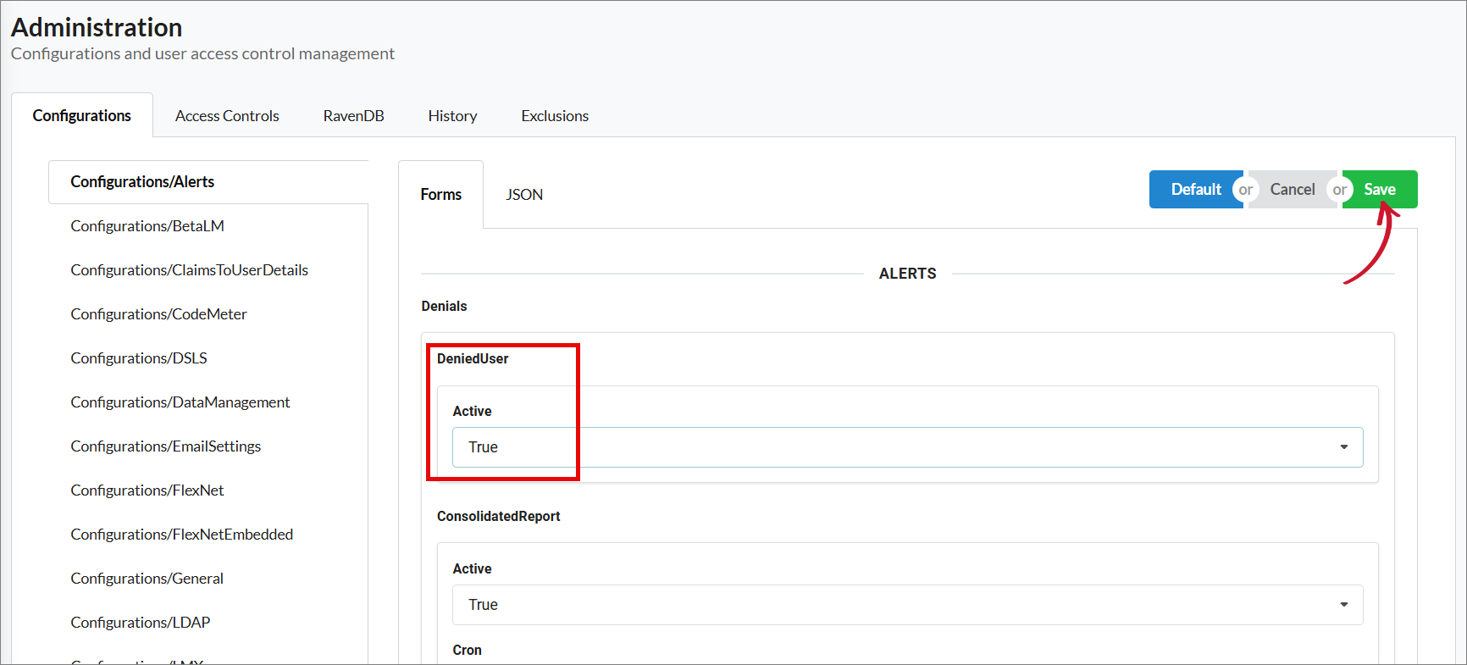Click ConsolidatedReport Active dropdown arrow
The width and height of the screenshot is (1467, 665).
coord(1344,605)
